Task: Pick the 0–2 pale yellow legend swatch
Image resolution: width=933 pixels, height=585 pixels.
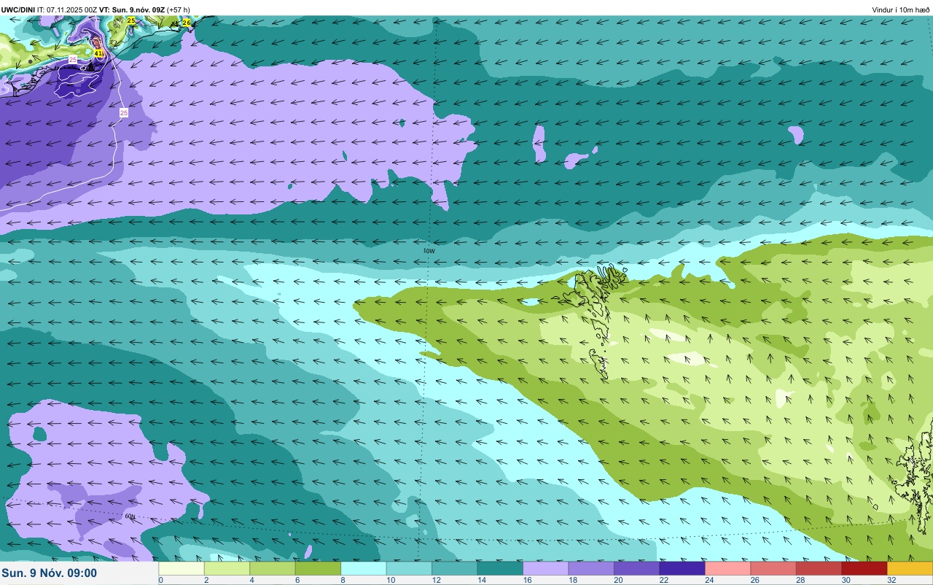Action: point(181,568)
